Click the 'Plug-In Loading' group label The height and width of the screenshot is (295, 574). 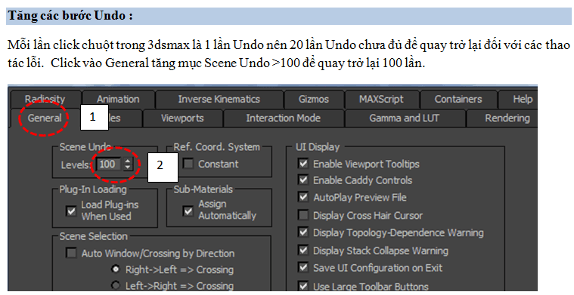[x=93, y=189]
